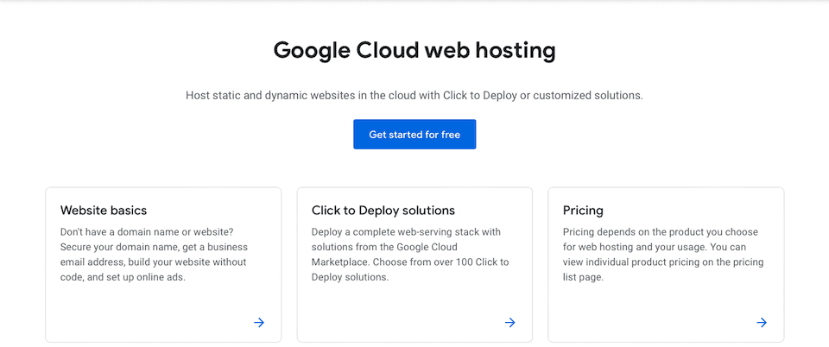Open the Pricing card heading
This screenshot has height=347, width=829.
point(583,211)
